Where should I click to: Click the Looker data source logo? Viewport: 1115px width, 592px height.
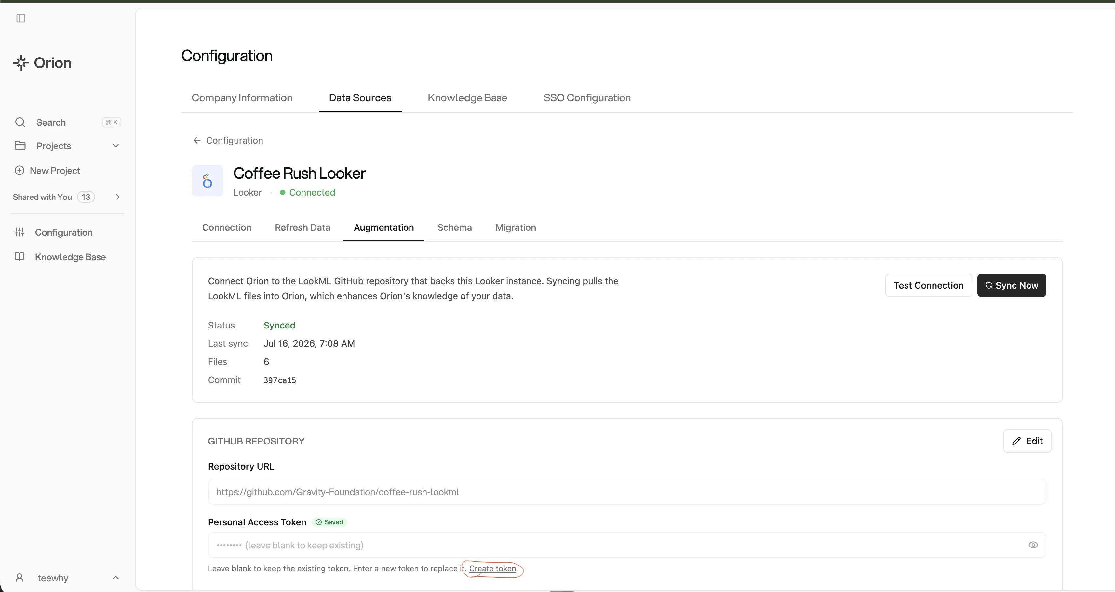(x=207, y=181)
